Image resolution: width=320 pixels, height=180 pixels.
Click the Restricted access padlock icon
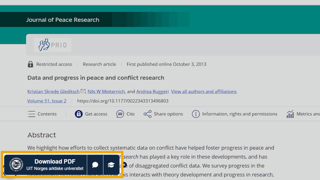[x=30, y=64]
